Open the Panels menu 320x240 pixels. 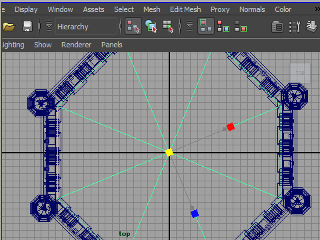coord(112,45)
